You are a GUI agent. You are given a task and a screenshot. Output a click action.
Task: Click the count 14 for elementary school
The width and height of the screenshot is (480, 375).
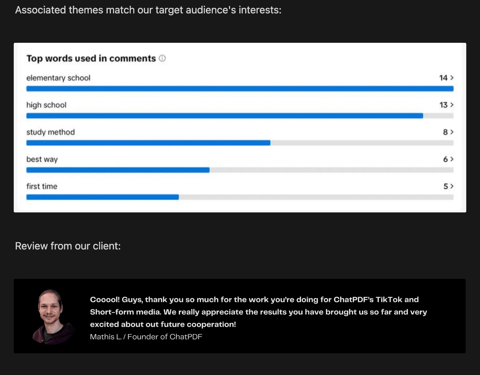(x=443, y=78)
